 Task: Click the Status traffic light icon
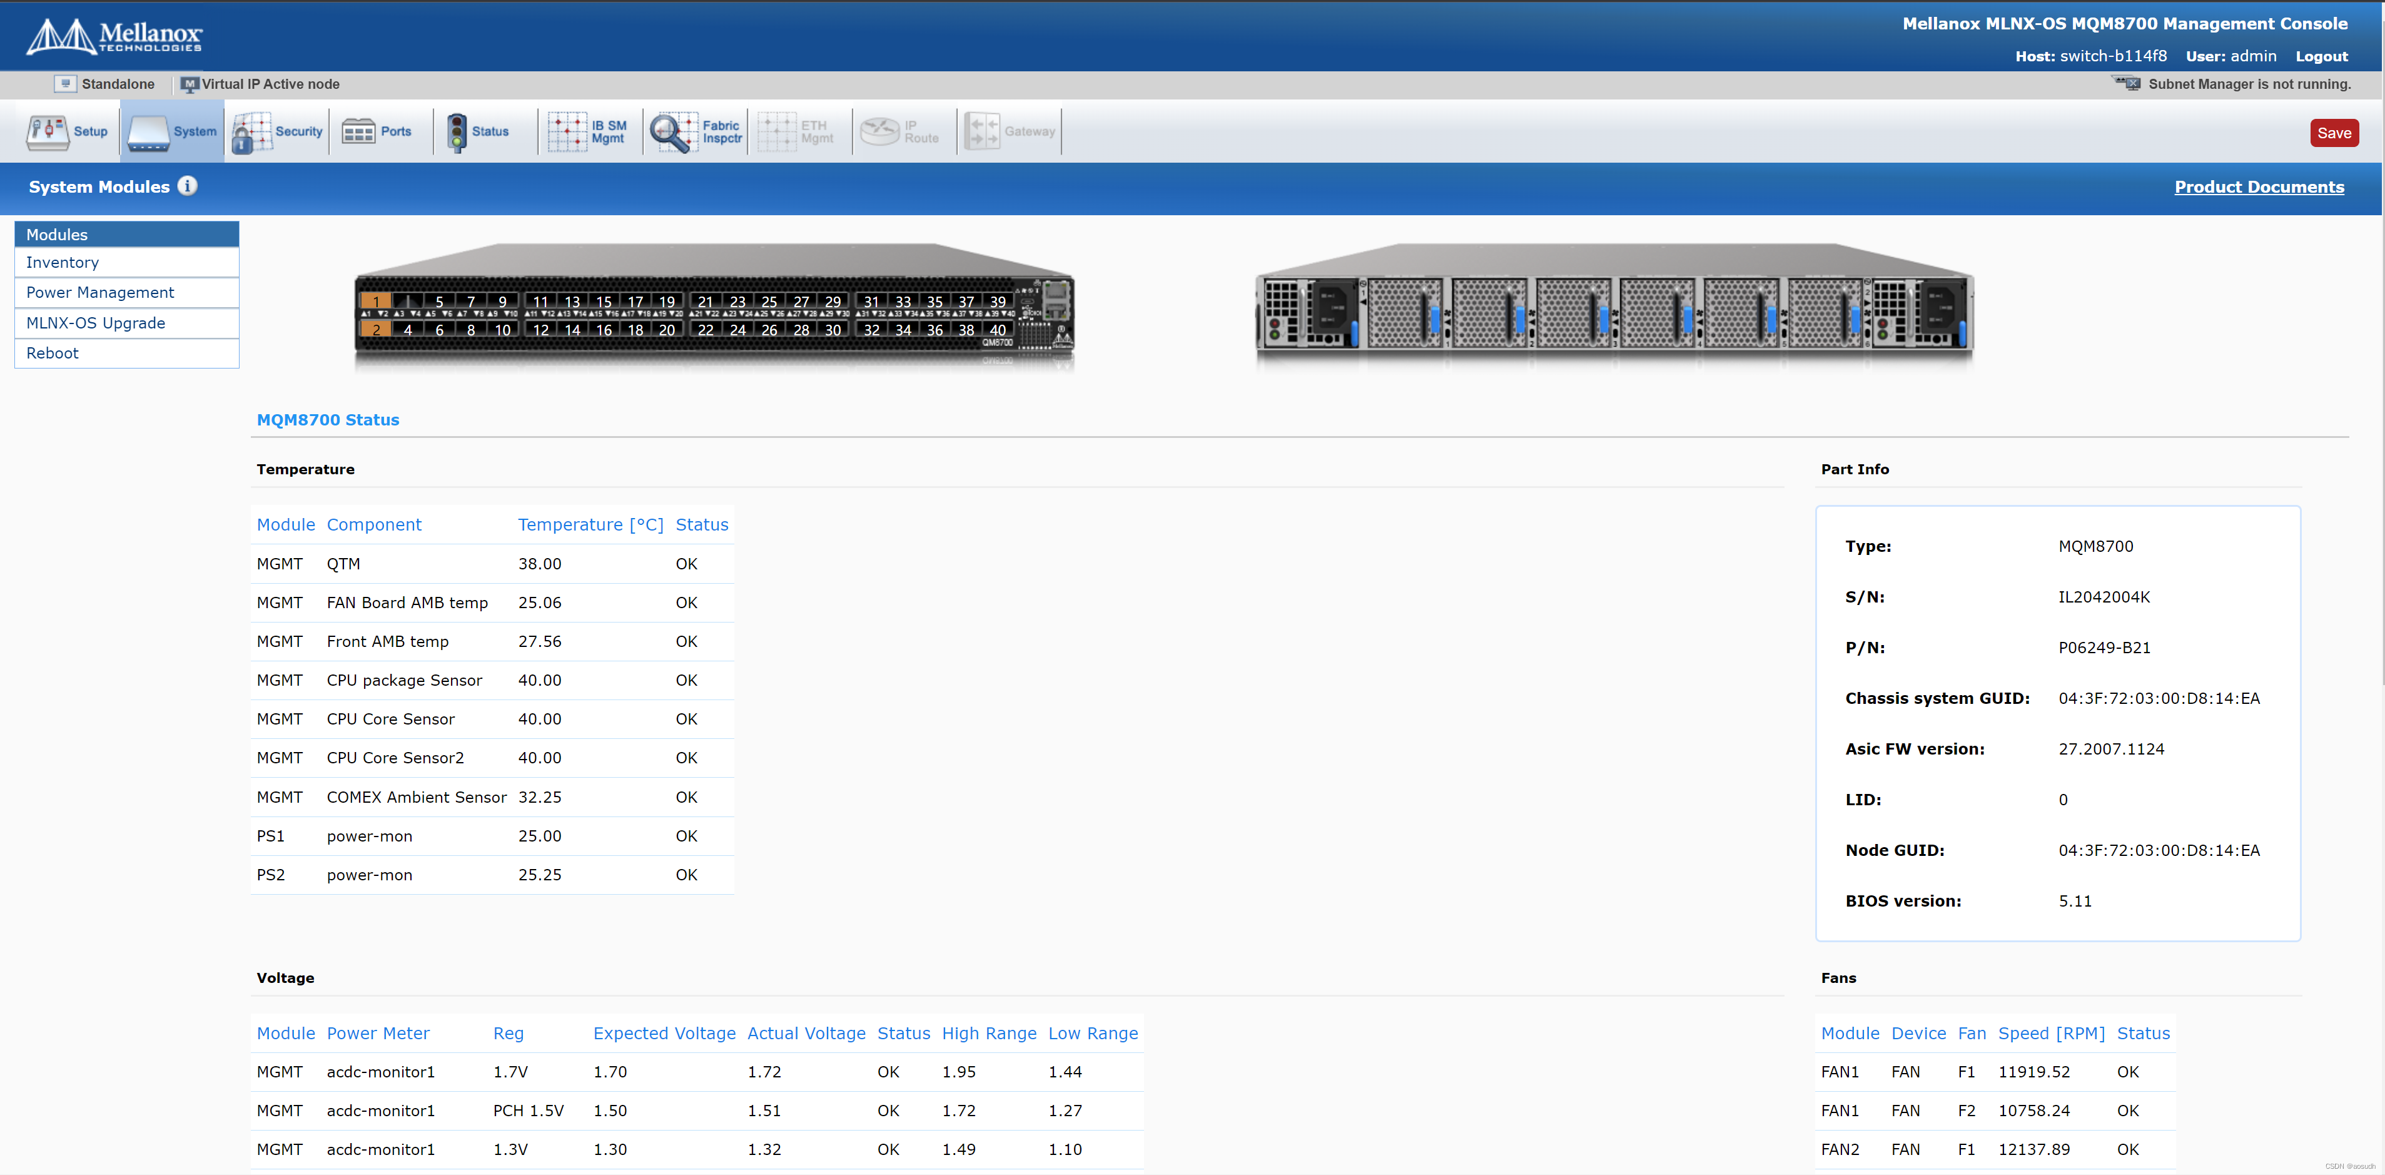[457, 131]
